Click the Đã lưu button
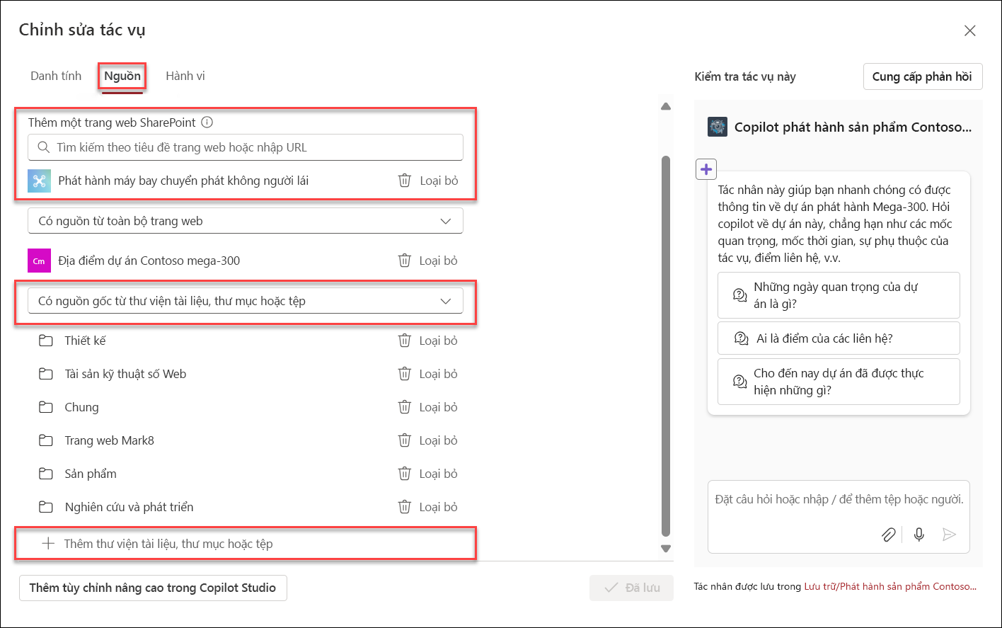This screenshot has width=1002, height=628. (631, 588)
